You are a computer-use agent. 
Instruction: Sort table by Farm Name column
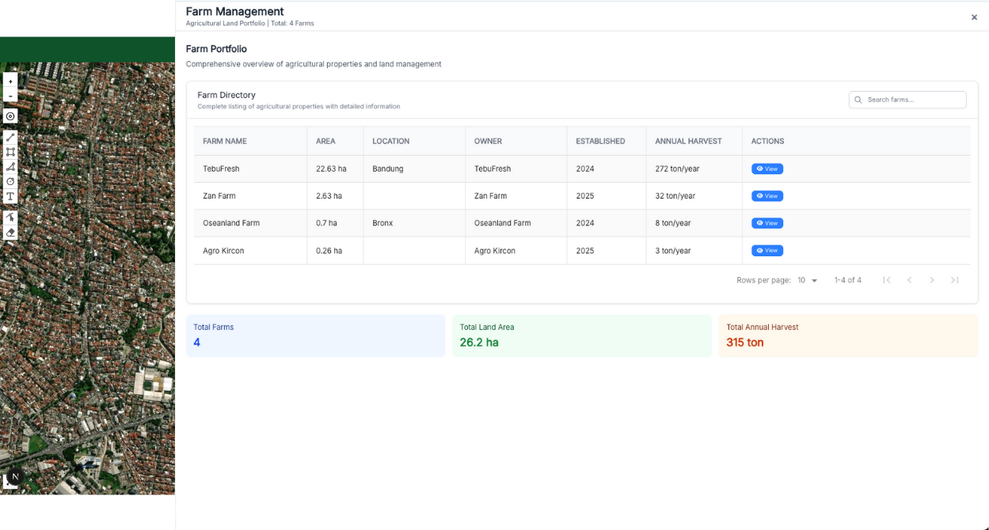click(x=225, y=141)
